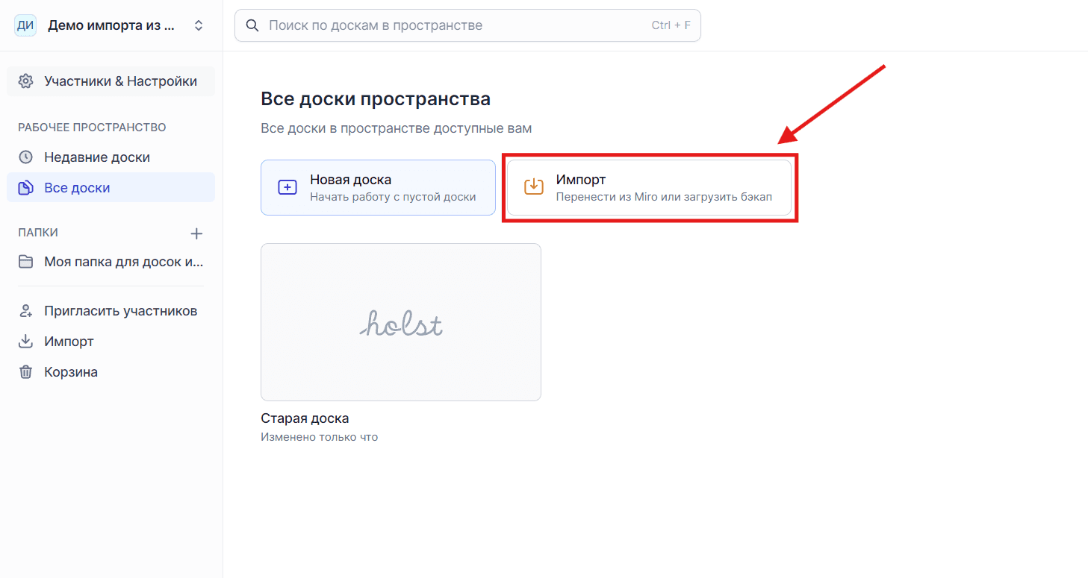
Task: Click the Старая доска board title
Action: click(305, 418)
